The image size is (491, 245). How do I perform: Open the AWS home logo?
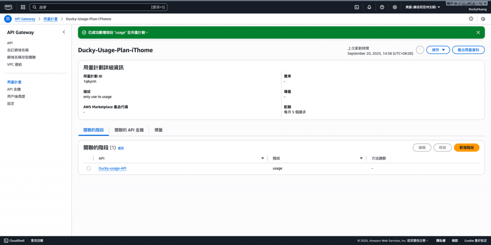[x=8, y=7]
